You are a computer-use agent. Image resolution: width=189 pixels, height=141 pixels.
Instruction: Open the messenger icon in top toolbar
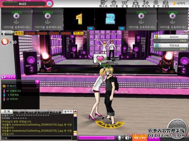click(146, 4)
